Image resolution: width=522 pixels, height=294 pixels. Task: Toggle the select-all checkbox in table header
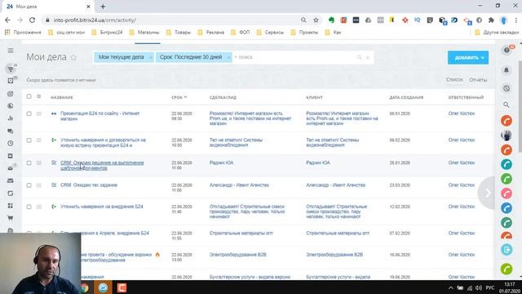point(29,96)
